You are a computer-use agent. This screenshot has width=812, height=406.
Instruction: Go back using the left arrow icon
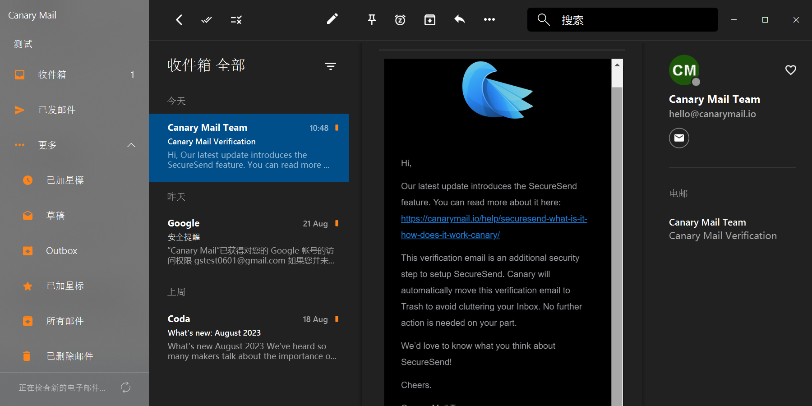179,20
